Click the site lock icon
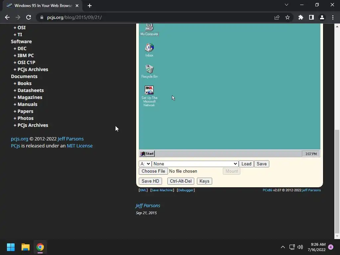 coord(42,17)
